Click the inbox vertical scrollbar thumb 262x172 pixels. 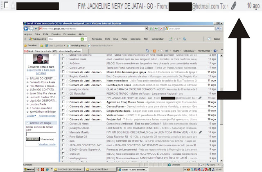pyautogui.click(x=221, y=106)
